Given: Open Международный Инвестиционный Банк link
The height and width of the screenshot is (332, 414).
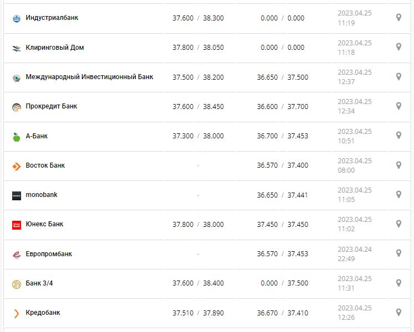Looking at the screenshot, I should coord(89,77).
